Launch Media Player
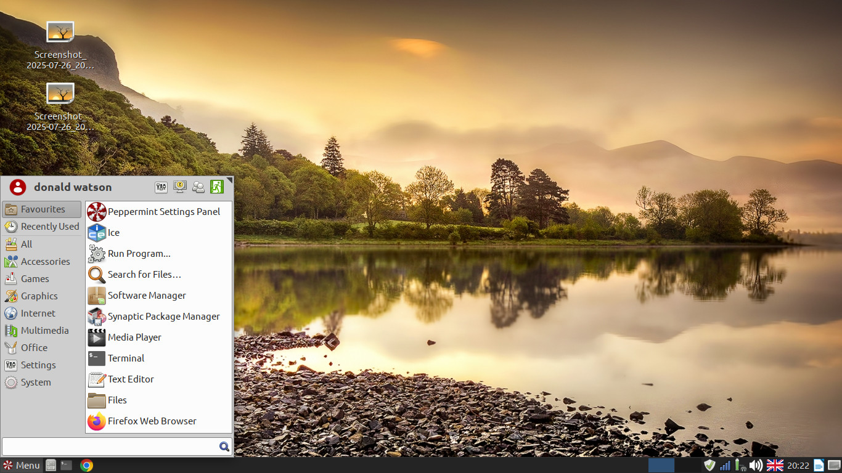Screen dimensions: 842x473 coord(159,338)
